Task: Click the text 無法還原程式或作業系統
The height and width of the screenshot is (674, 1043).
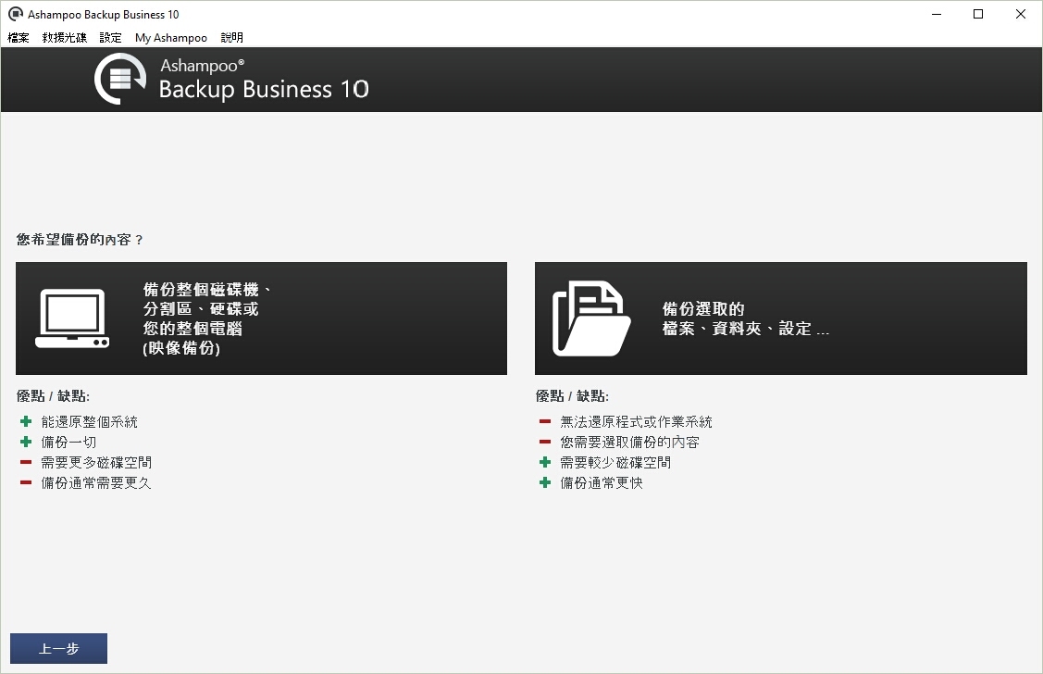Action: [636, 422]
